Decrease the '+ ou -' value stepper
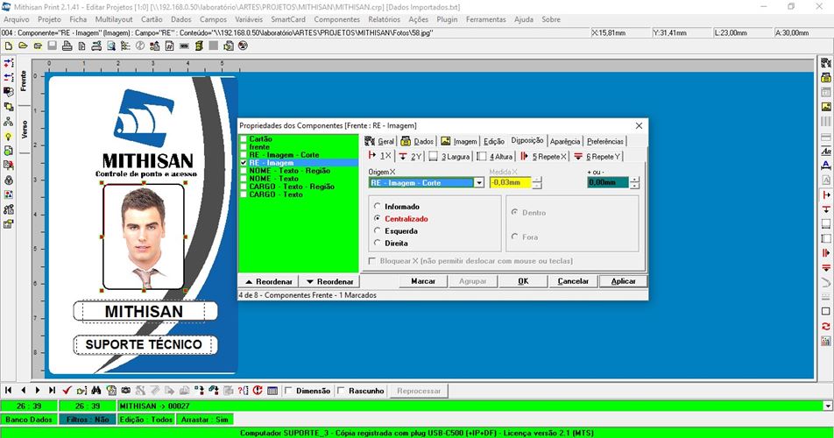This screenshot has height=438, width=834. tap(634, 186)
